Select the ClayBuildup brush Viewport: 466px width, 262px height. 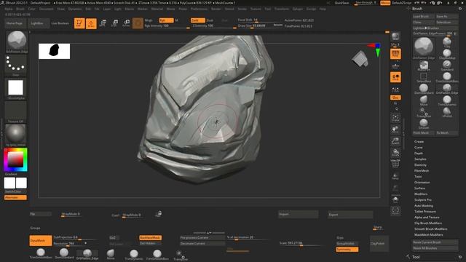pyautogui.click(x=447, y=55)
